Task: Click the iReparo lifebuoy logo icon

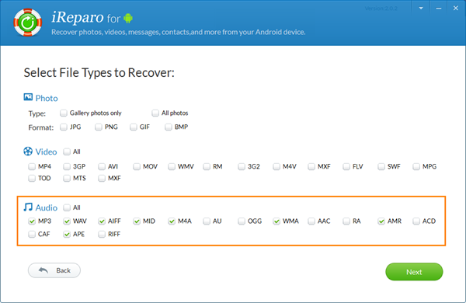Action: tap(28, 23)
